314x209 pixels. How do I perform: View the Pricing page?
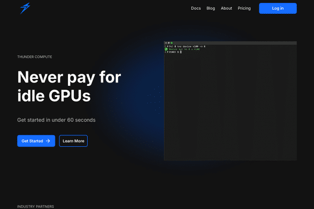(244, 8)
